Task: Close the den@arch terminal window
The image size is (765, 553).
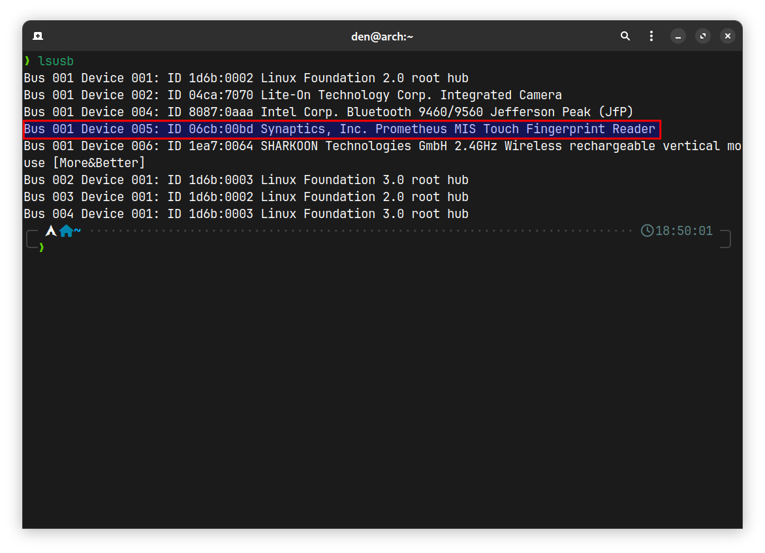Action: point(727,36)
